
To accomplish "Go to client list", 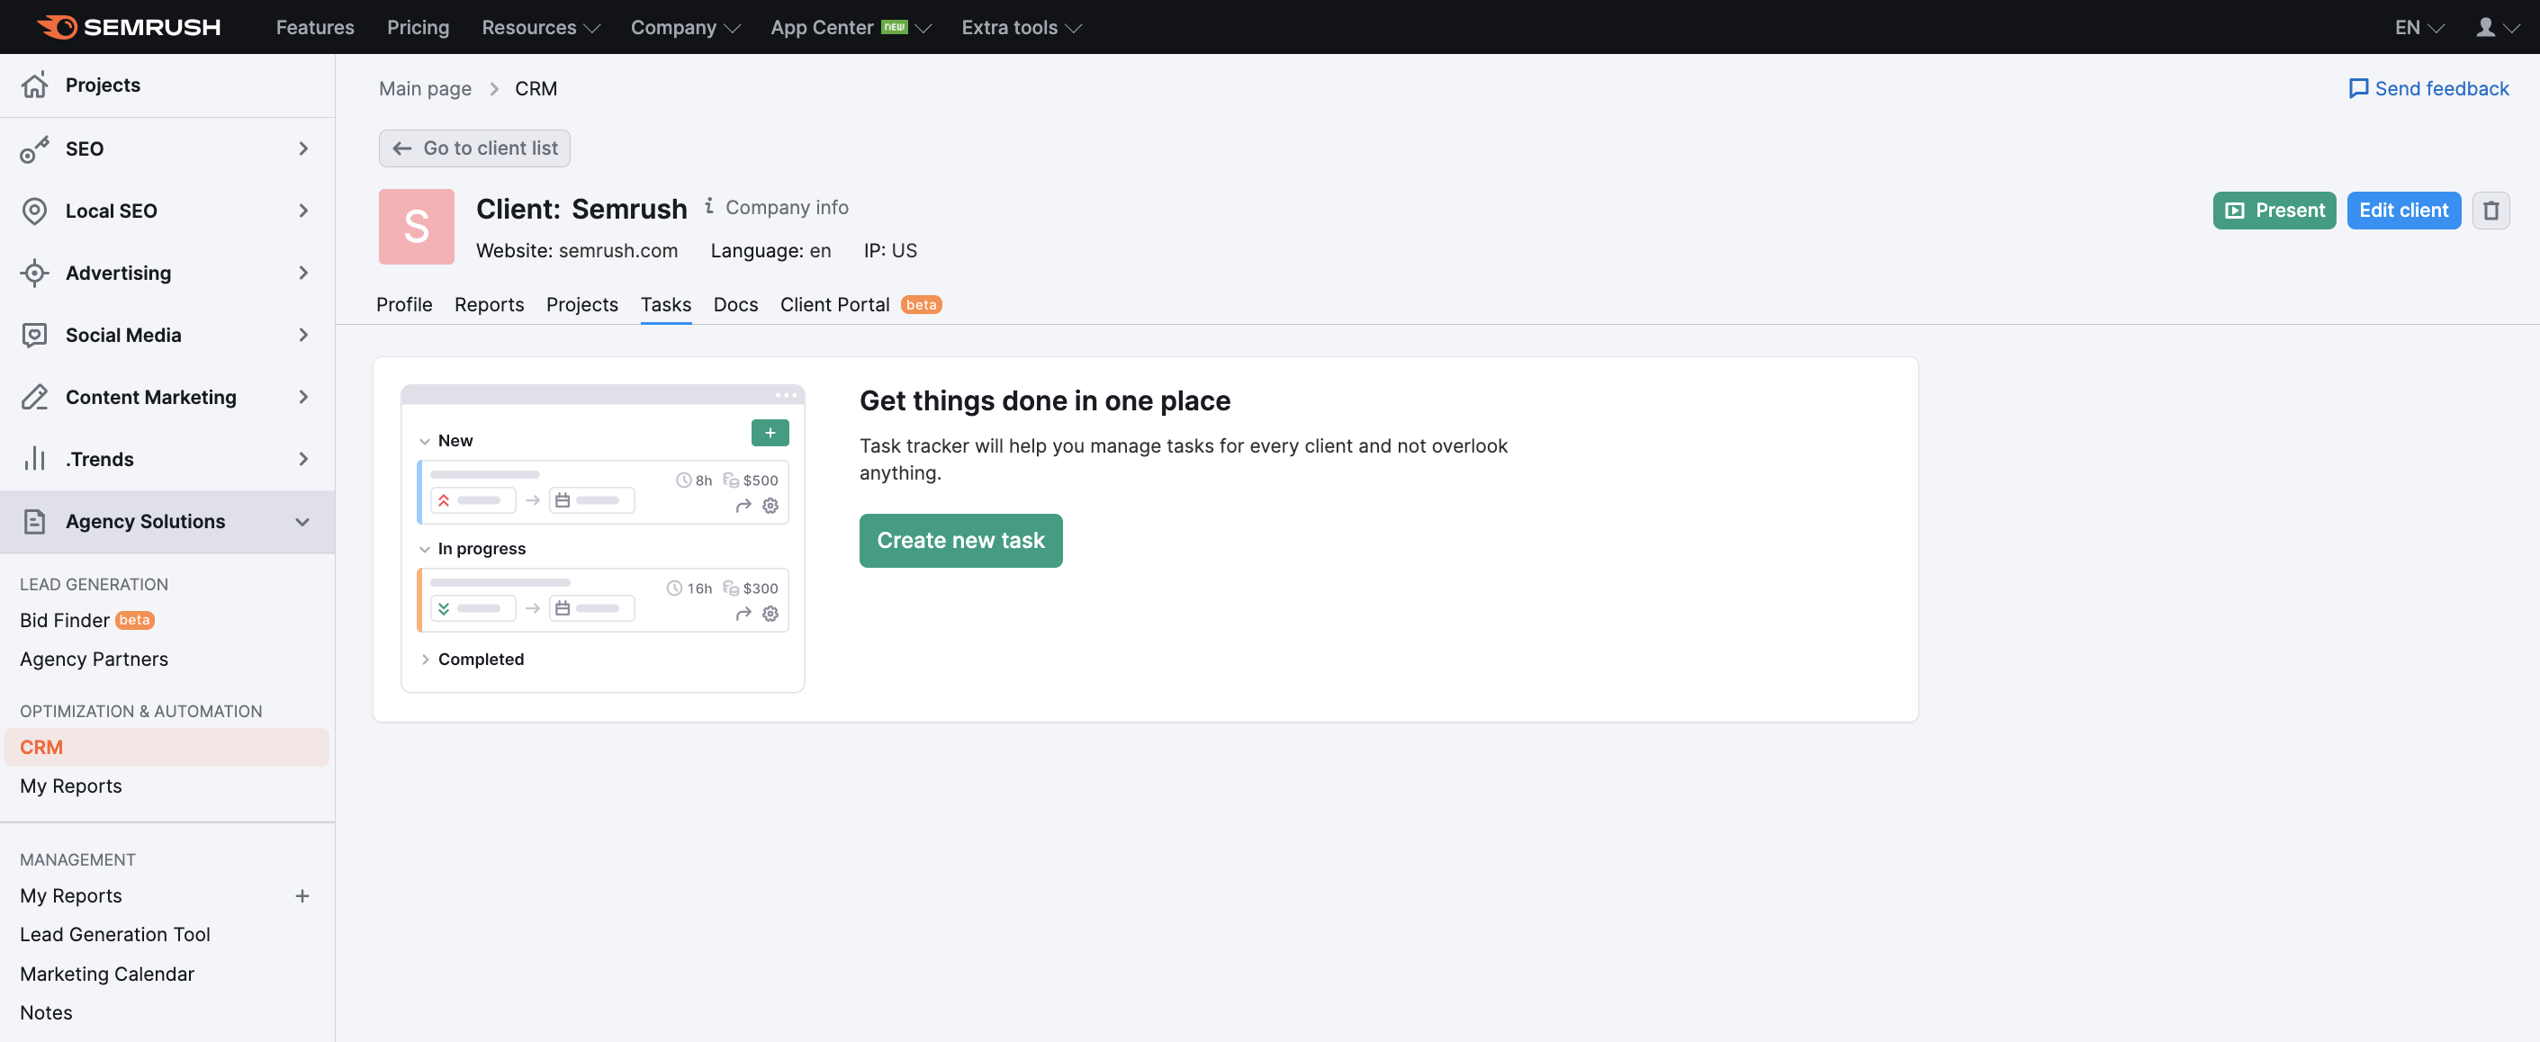I will tap(474, 148).
